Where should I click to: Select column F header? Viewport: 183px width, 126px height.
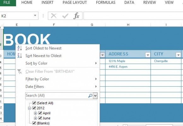click(54, 25)
